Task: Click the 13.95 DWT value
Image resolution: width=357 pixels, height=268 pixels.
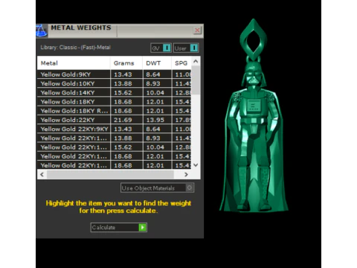Action: 155,120
